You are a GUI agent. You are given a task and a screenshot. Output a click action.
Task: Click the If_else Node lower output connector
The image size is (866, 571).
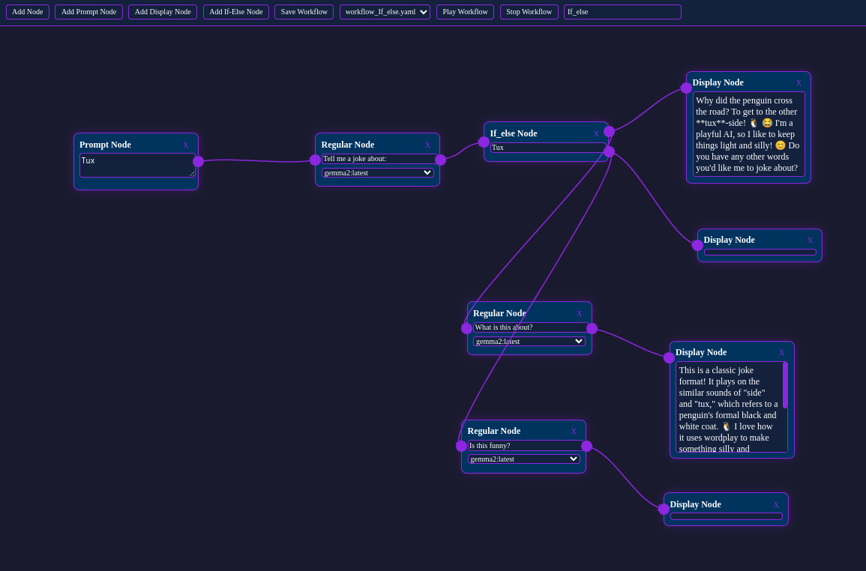(x=609, y=152)
